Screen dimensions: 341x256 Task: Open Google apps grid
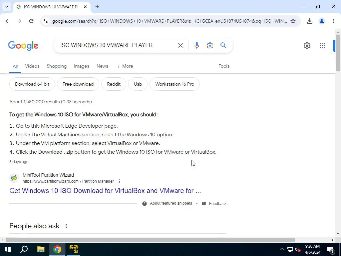point(322,45)
